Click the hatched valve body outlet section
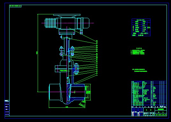171x122 pixels. (x=78, y=92)
